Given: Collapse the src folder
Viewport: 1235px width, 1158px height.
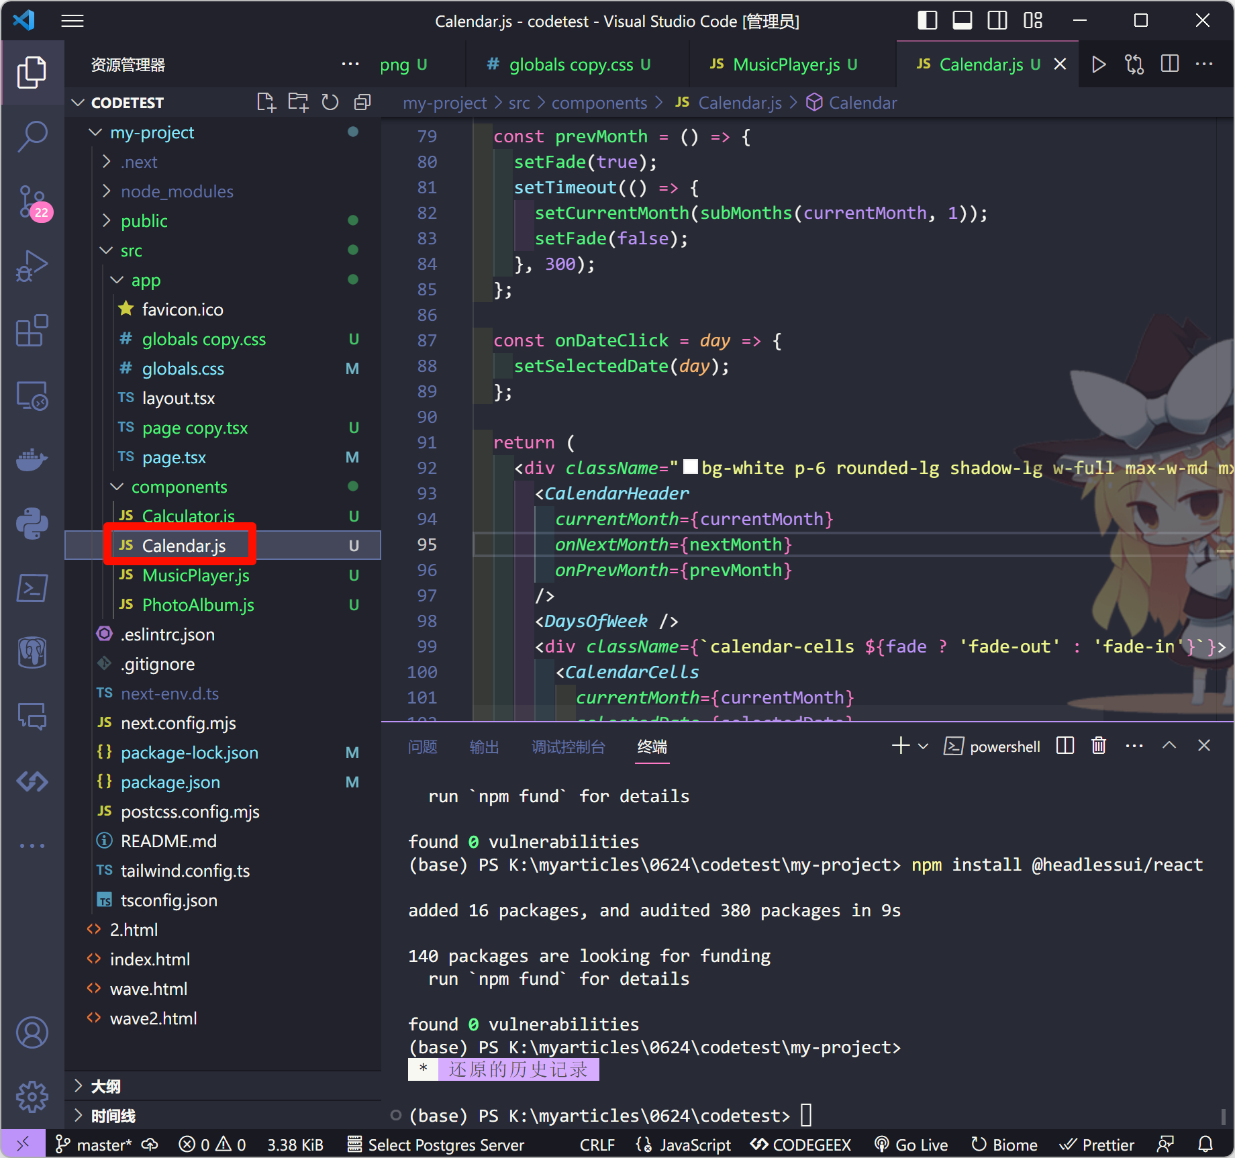Looking at the screenshot, I should pyautogui.click(x=106, y=251).
